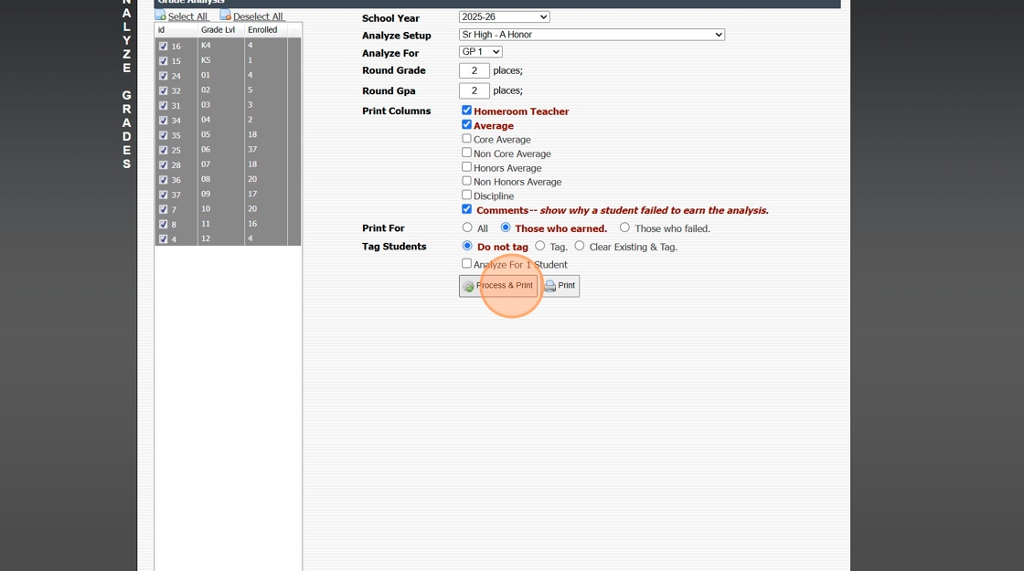The width and height of the screenshot is (1024, 571).
Task: Click the printer icon on Print button
Action: tap(549, 286)
